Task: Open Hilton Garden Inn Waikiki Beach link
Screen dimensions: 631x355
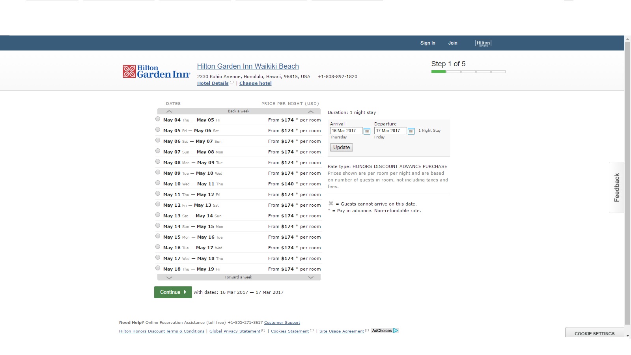Action: (x=248, y=66)
